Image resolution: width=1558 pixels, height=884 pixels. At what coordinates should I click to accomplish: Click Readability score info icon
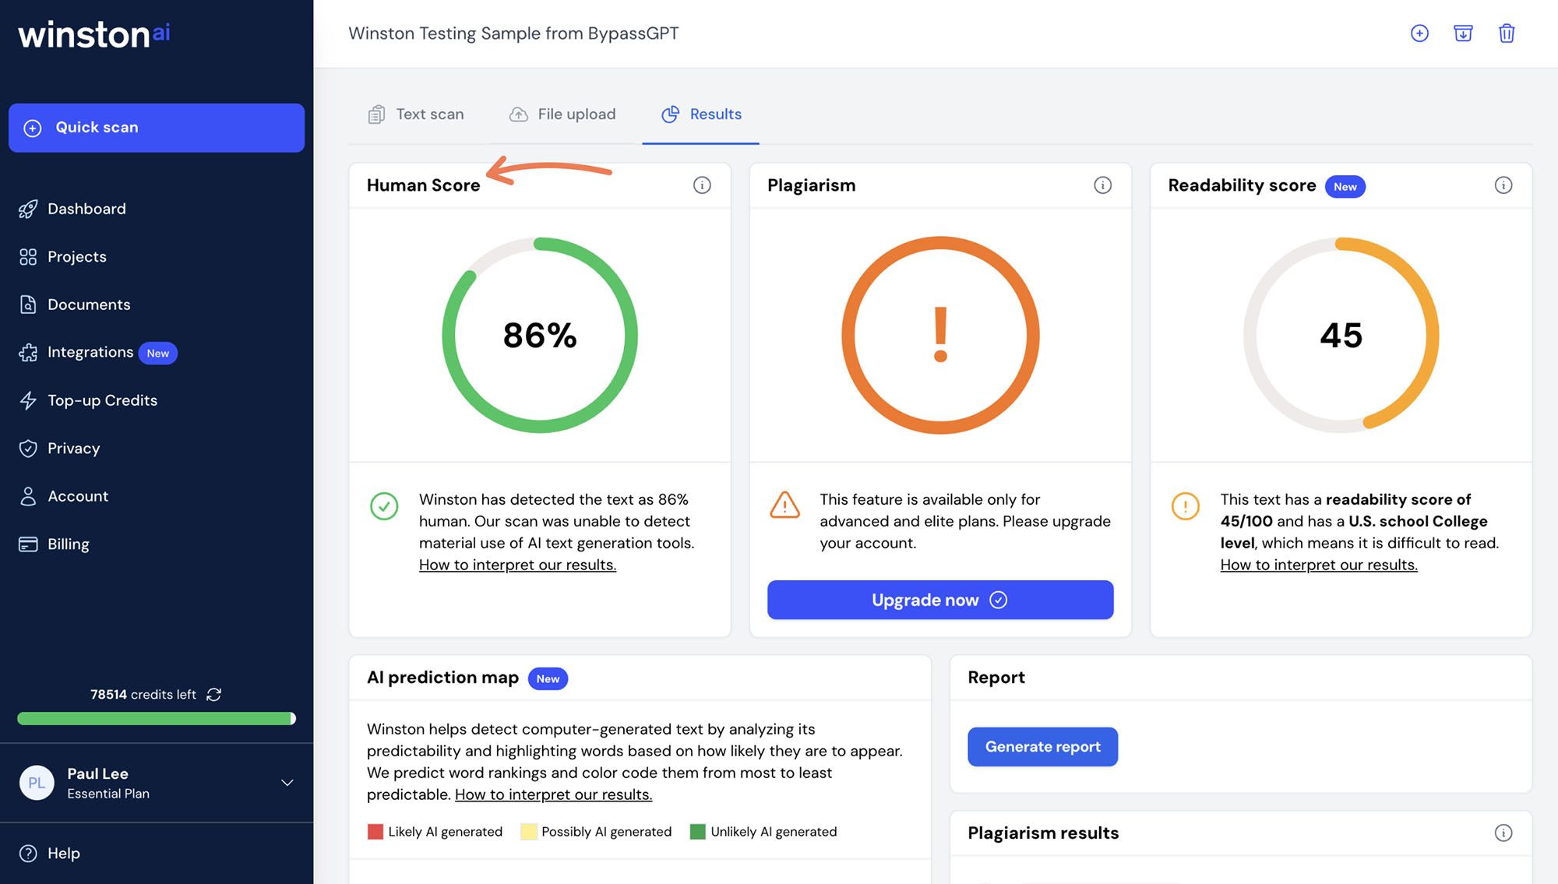[x=1503, y=185]
